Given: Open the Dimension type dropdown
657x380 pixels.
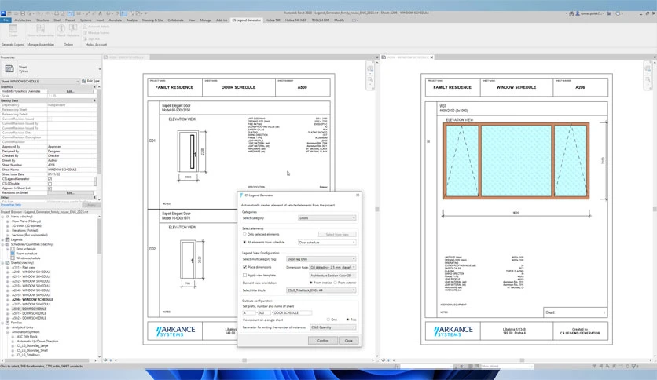Looking at the screenshot, I should (x=332, y=267).
